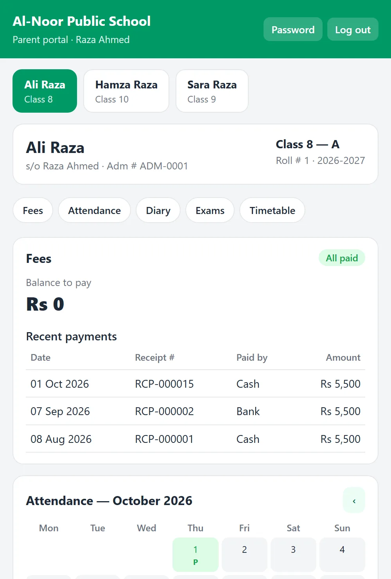
Task: Click day 2 in attendance calendar
Action: pyautogui.click(x=244, y=555)
